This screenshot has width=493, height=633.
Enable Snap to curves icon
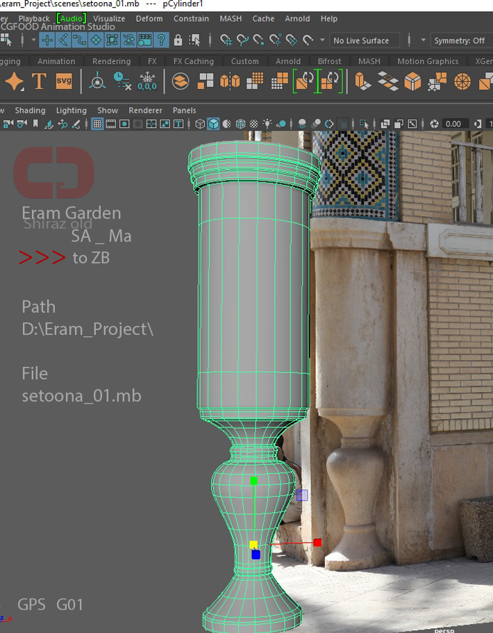click(242, 40)
